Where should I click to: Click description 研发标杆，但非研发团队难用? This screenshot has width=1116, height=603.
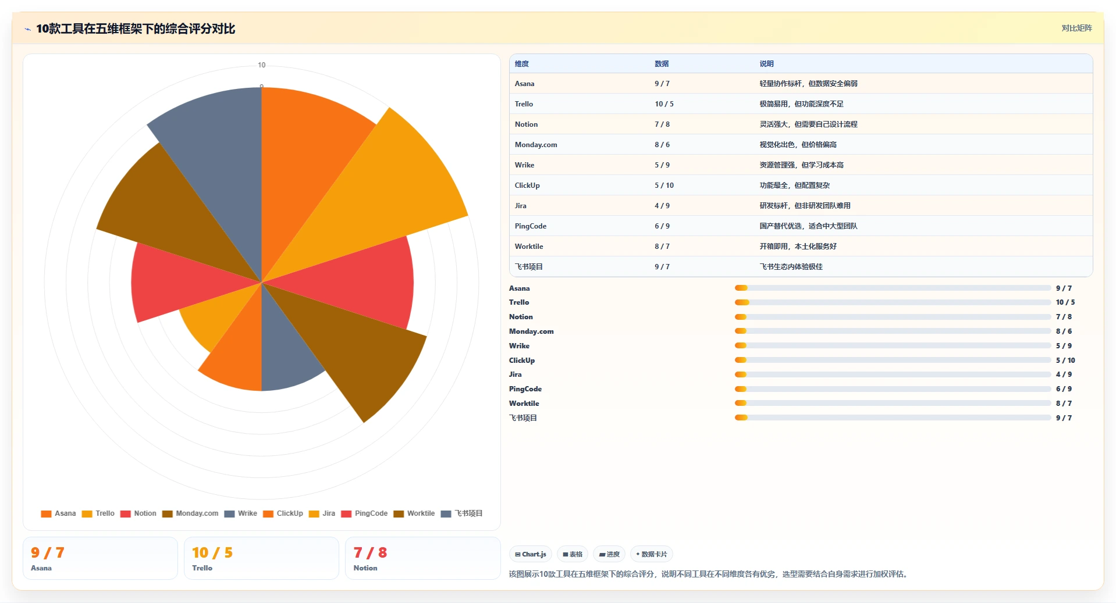pyautogui.click(x=805, y=206)
